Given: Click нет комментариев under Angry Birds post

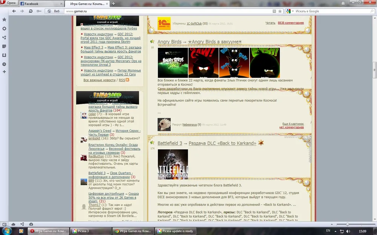Looking at the screenshot, I should click(x=291, y=127).
